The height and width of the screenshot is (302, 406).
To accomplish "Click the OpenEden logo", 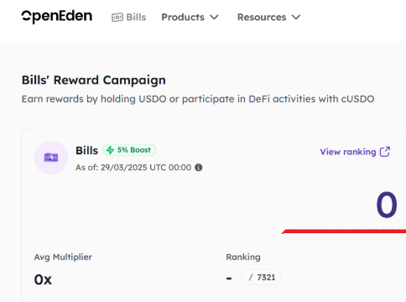I will [x=57, y=17].
